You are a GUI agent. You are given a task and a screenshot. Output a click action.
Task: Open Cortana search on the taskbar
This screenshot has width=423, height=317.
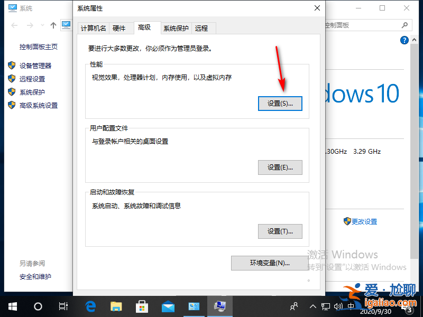(37, 306)
